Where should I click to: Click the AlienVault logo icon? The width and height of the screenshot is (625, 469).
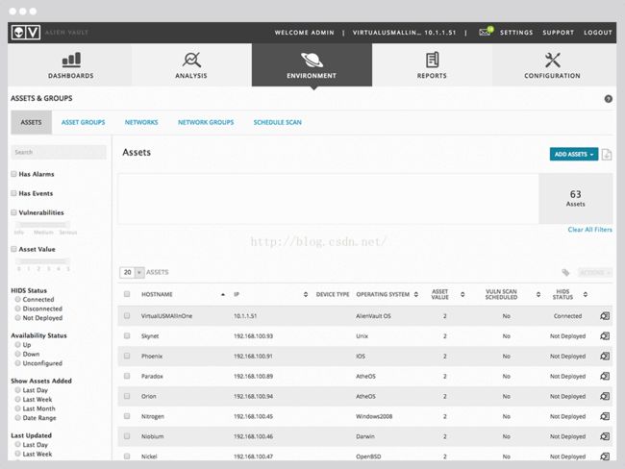click(x=26, y=33)
